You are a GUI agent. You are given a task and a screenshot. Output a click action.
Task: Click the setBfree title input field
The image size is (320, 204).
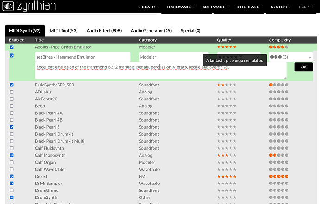click(83, 57)
